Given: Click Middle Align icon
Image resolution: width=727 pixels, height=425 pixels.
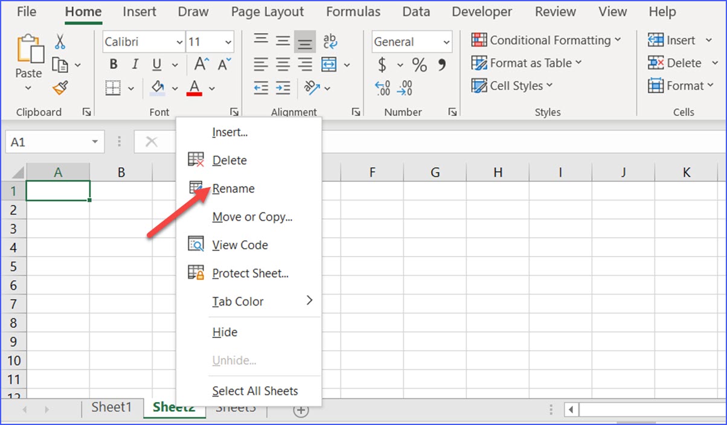Looking at the screenshot, I should coord(283,41).
